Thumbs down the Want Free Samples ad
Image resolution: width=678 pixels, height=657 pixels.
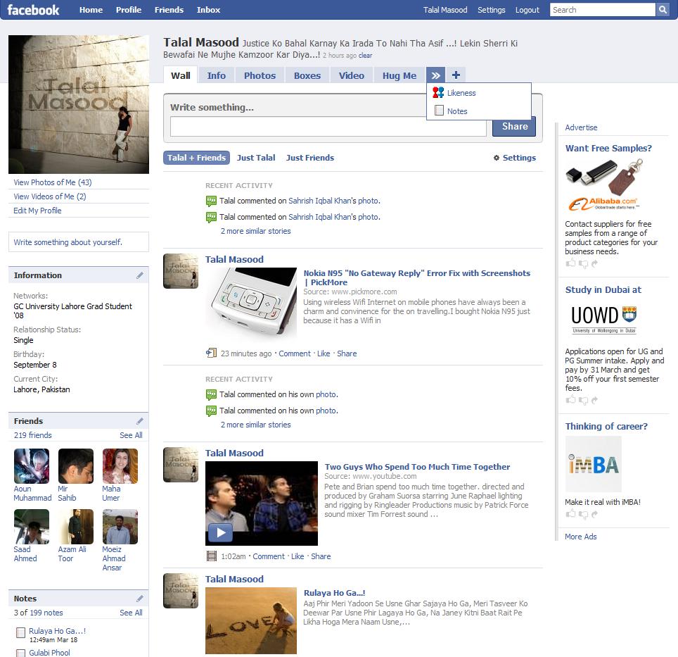tap(583, 263)
